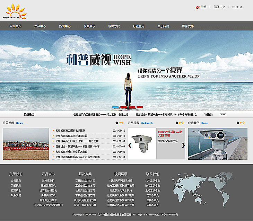Open news 北京和普威视隆重亮相第十六届东北安防
This screenshot has height=221, width=253.
click(78, 157)
